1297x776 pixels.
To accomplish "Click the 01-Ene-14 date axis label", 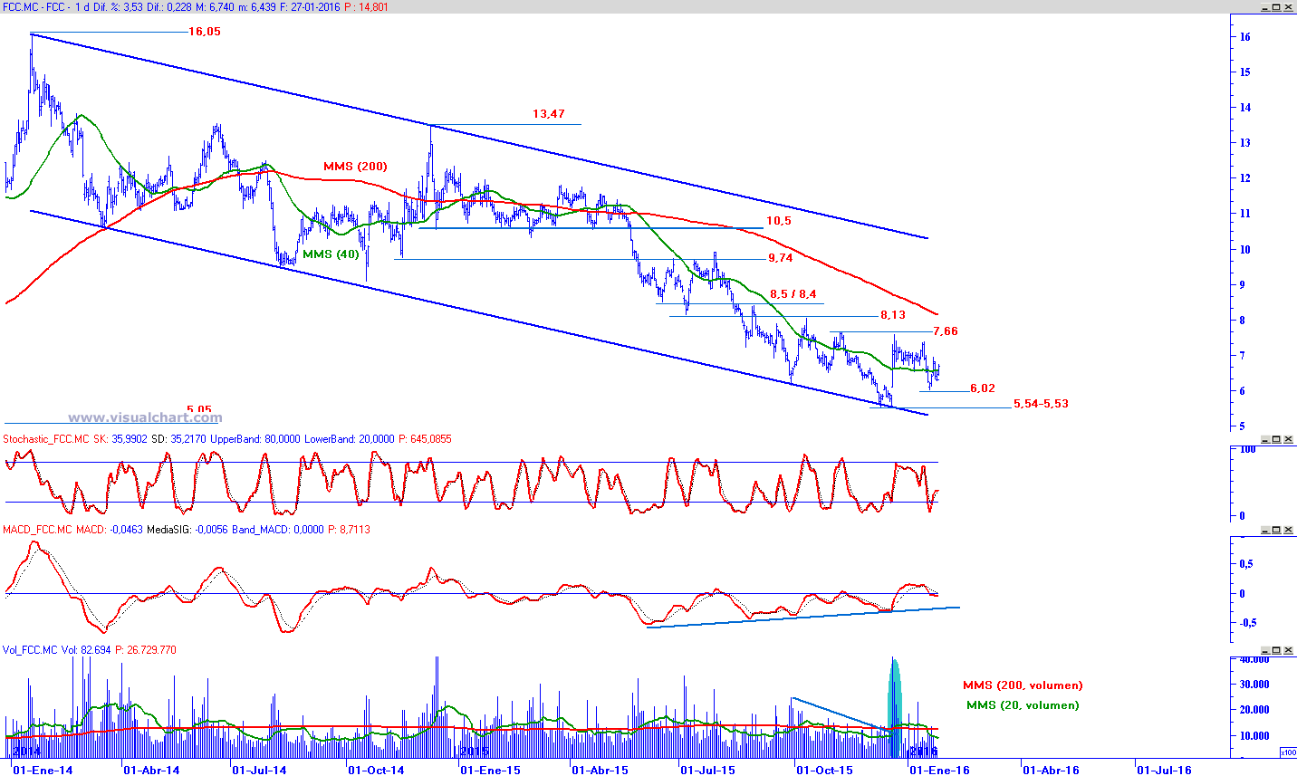I will (x=42, y=771).
